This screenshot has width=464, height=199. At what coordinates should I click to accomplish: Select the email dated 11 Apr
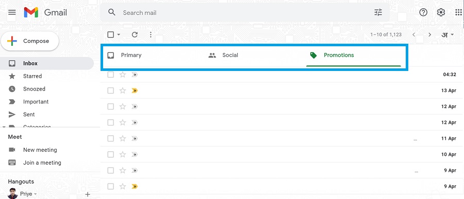(111, 138)
